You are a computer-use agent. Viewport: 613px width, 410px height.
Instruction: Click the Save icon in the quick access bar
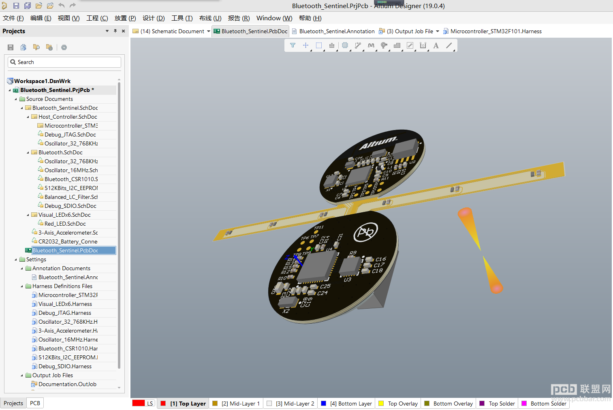tap(16, 6)
